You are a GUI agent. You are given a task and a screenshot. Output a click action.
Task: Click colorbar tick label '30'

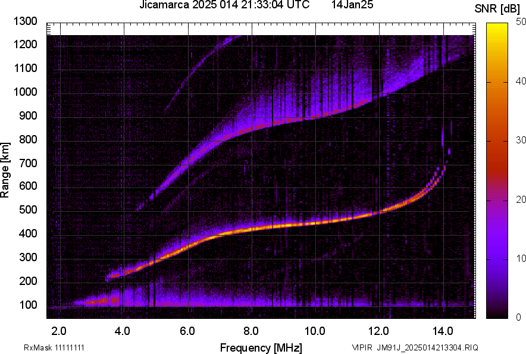521,140
